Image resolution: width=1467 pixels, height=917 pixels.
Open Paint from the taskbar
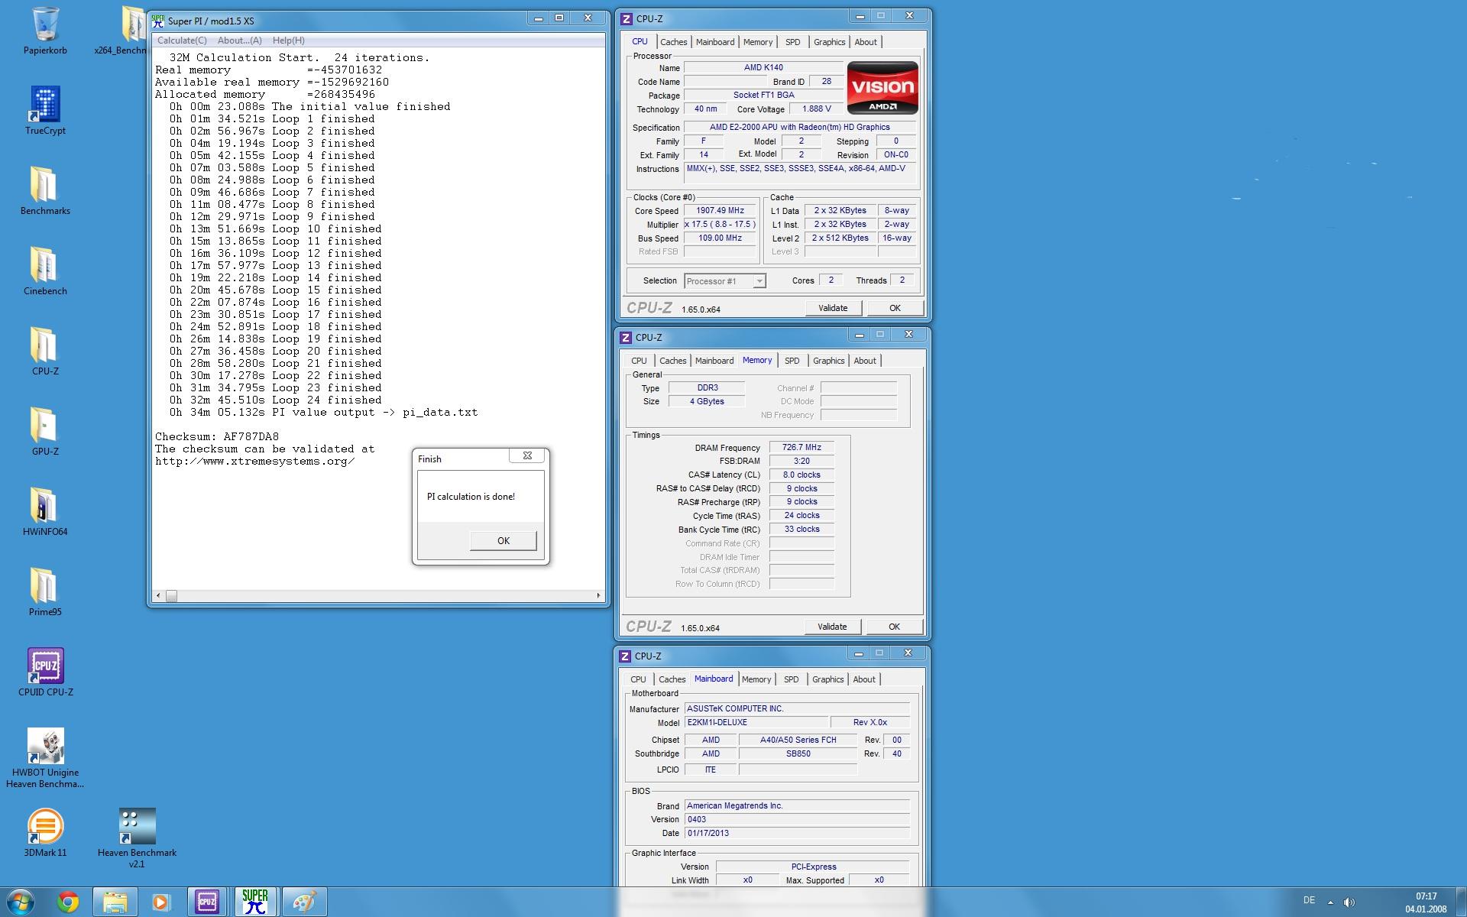click(304, 902)
